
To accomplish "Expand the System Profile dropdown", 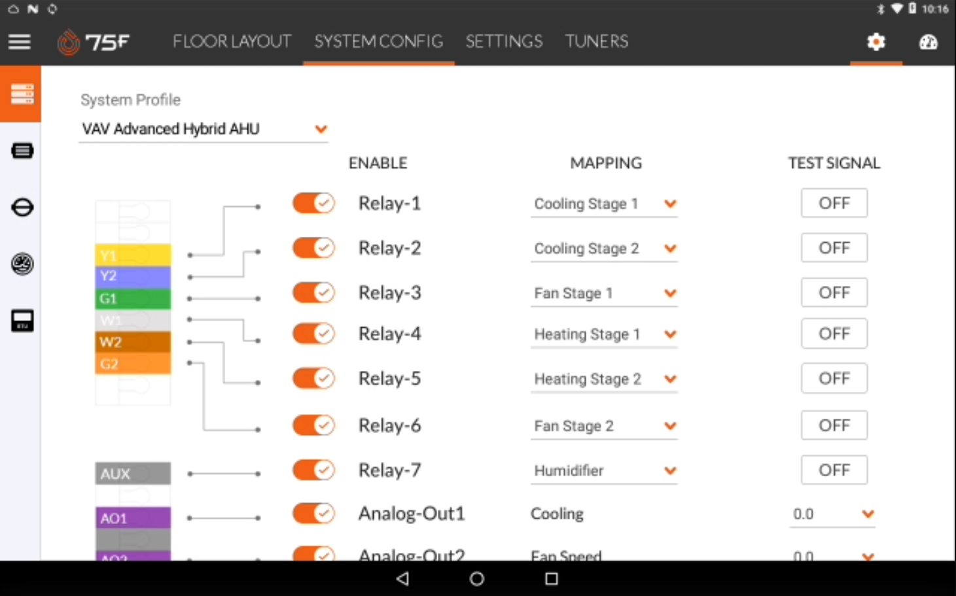I will (204, 129).
